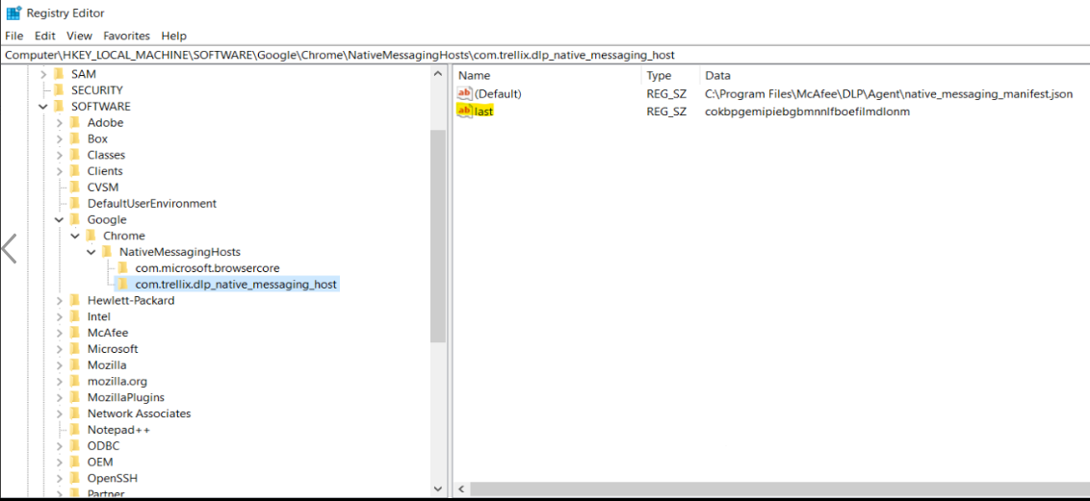Screen dimensions: 1090x501
Task: Expand the Hewlett-Packard key
Action: click(x=60, y=300)
